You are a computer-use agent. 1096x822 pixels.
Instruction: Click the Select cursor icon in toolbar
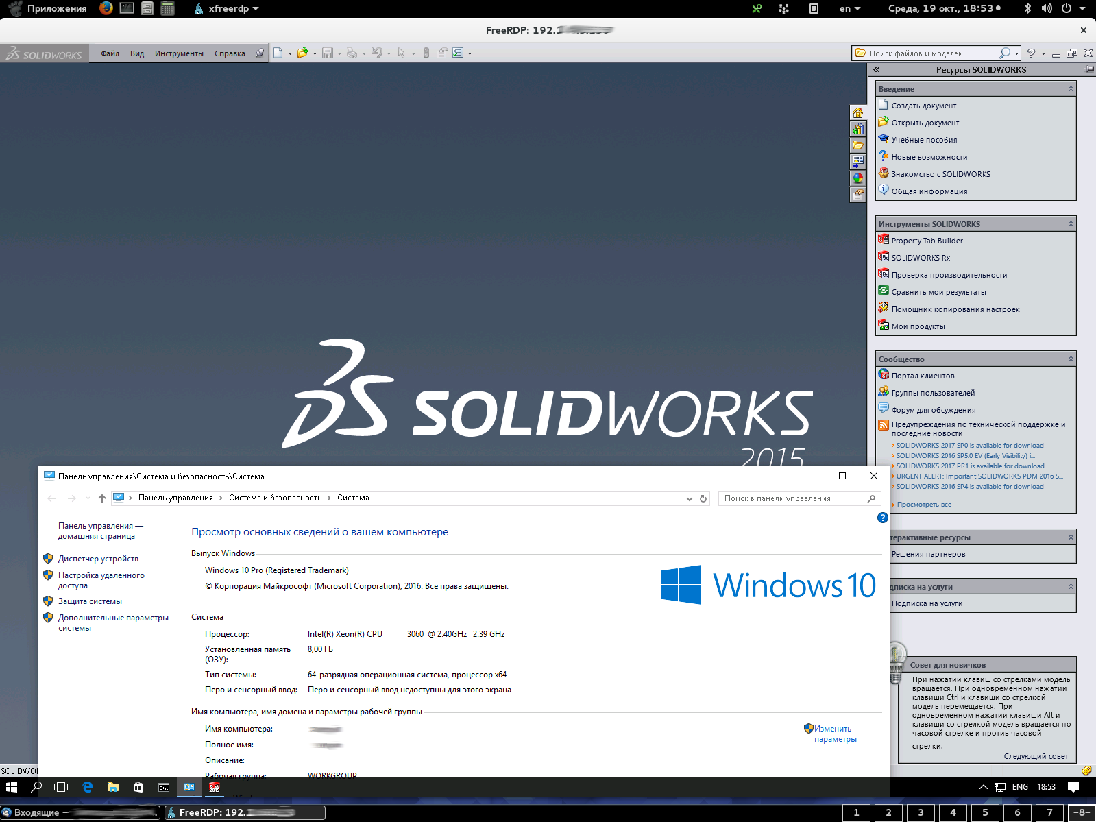click(x=402, y=53)
